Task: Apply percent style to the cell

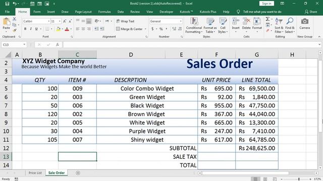Action: tap(161, 29)
